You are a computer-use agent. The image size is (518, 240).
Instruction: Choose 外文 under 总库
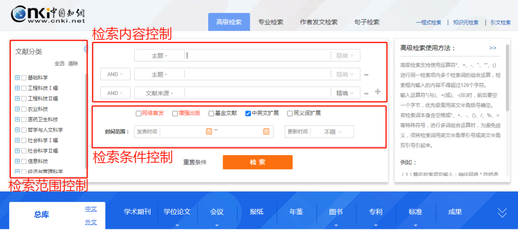pyautogui.click(x=91, y=222)
